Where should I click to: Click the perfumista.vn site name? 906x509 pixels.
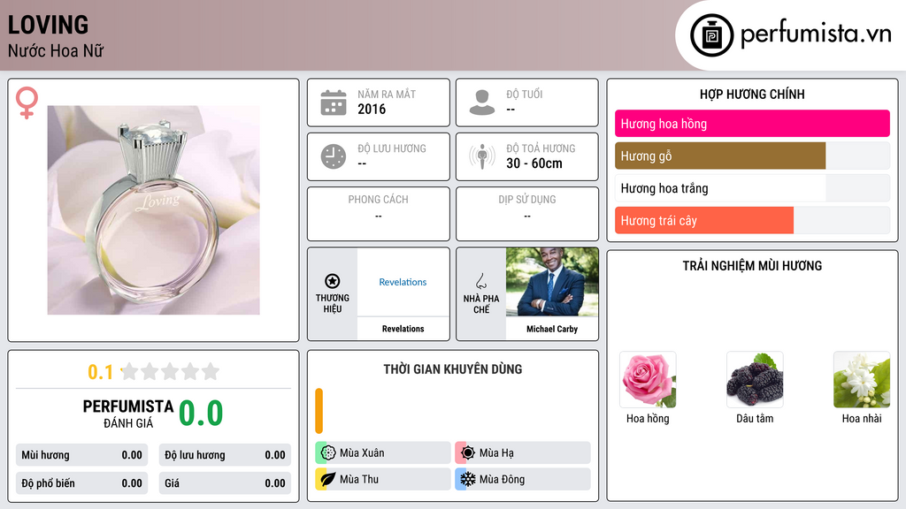click(x=816, y=34)
